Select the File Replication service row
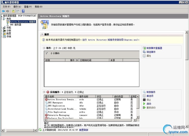Viewport: 189px width, 136px height. click(x=90, y=112)
